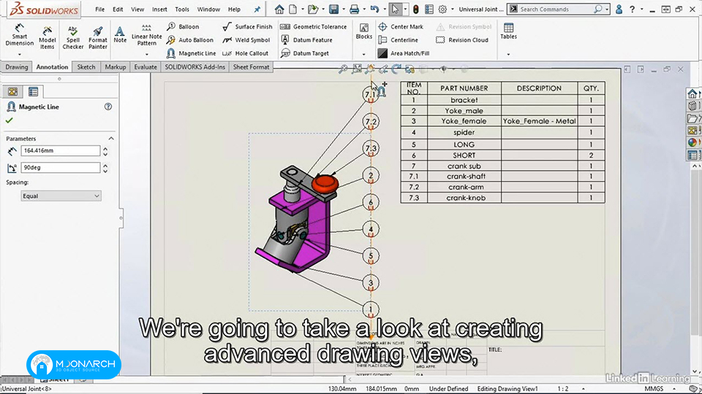Insert a Revision Cloud
The image size is (702, 394).
[x=462, y=40]
